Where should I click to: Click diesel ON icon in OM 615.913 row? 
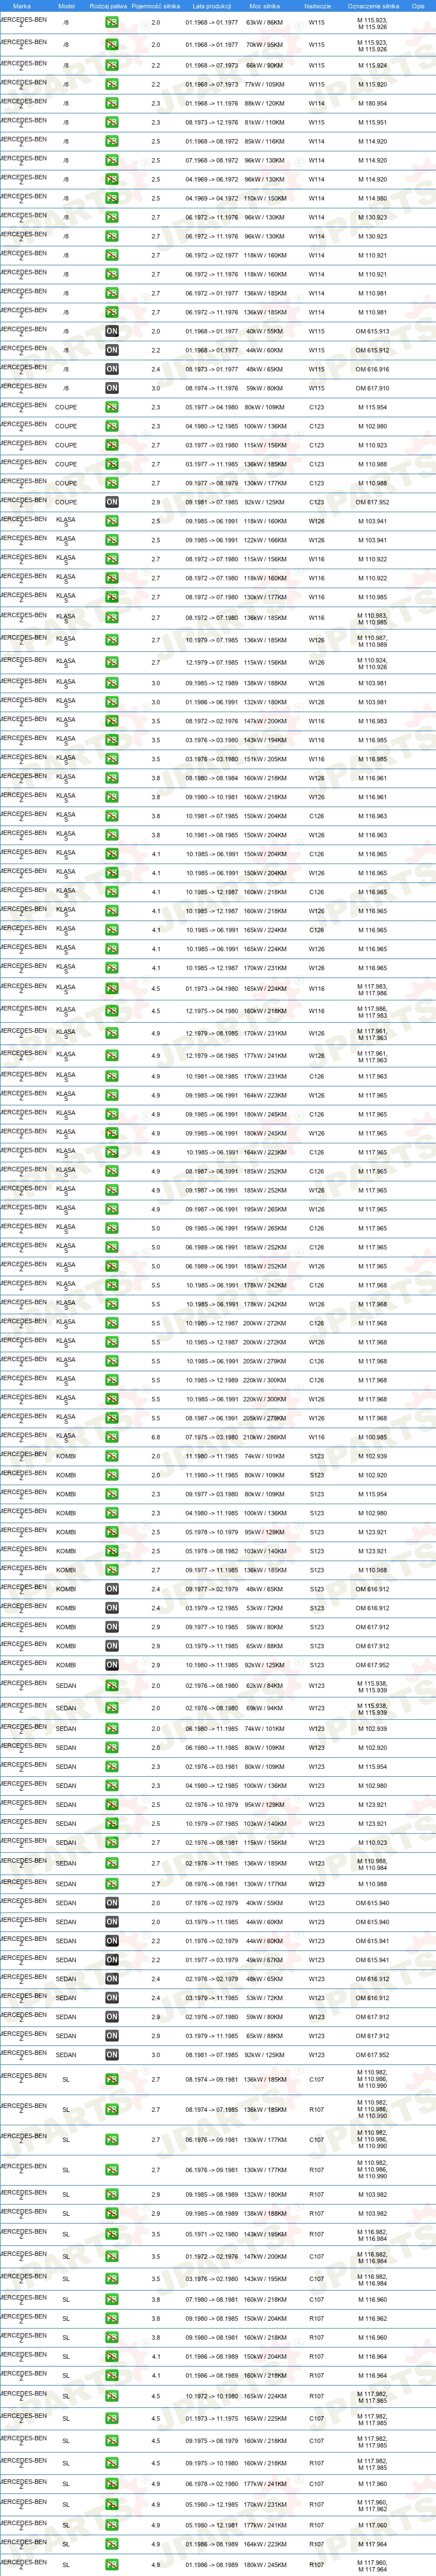pos(112,332)
